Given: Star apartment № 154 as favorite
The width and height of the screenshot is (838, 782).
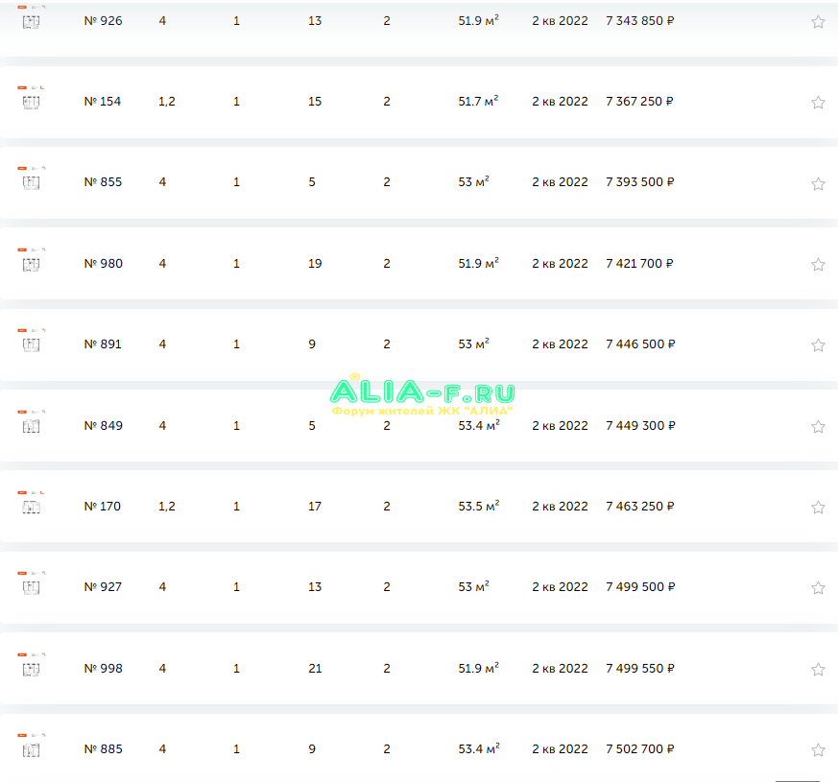Looking at the screenshot, I should (818, 102).
